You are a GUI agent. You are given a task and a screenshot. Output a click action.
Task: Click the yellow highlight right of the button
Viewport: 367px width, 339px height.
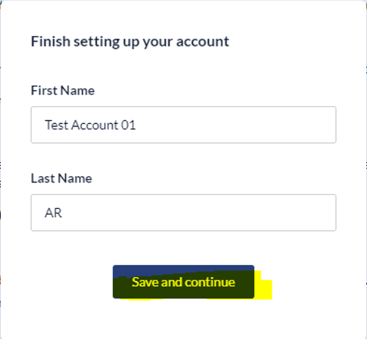click(263, 289)
